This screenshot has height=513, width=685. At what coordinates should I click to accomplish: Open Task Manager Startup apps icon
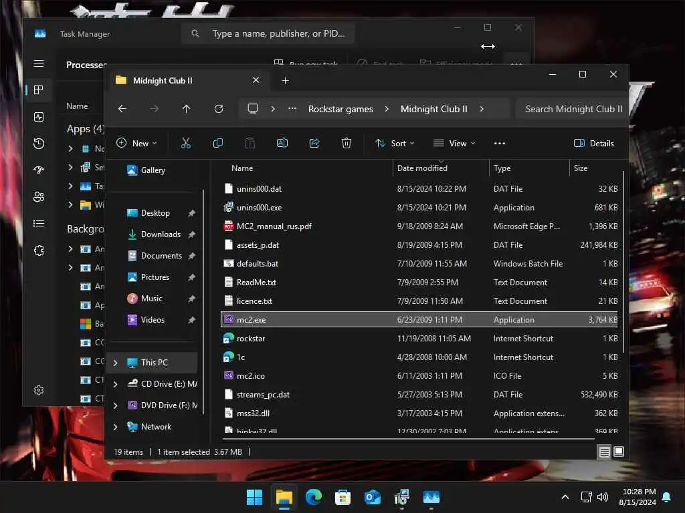coord(39,170)
